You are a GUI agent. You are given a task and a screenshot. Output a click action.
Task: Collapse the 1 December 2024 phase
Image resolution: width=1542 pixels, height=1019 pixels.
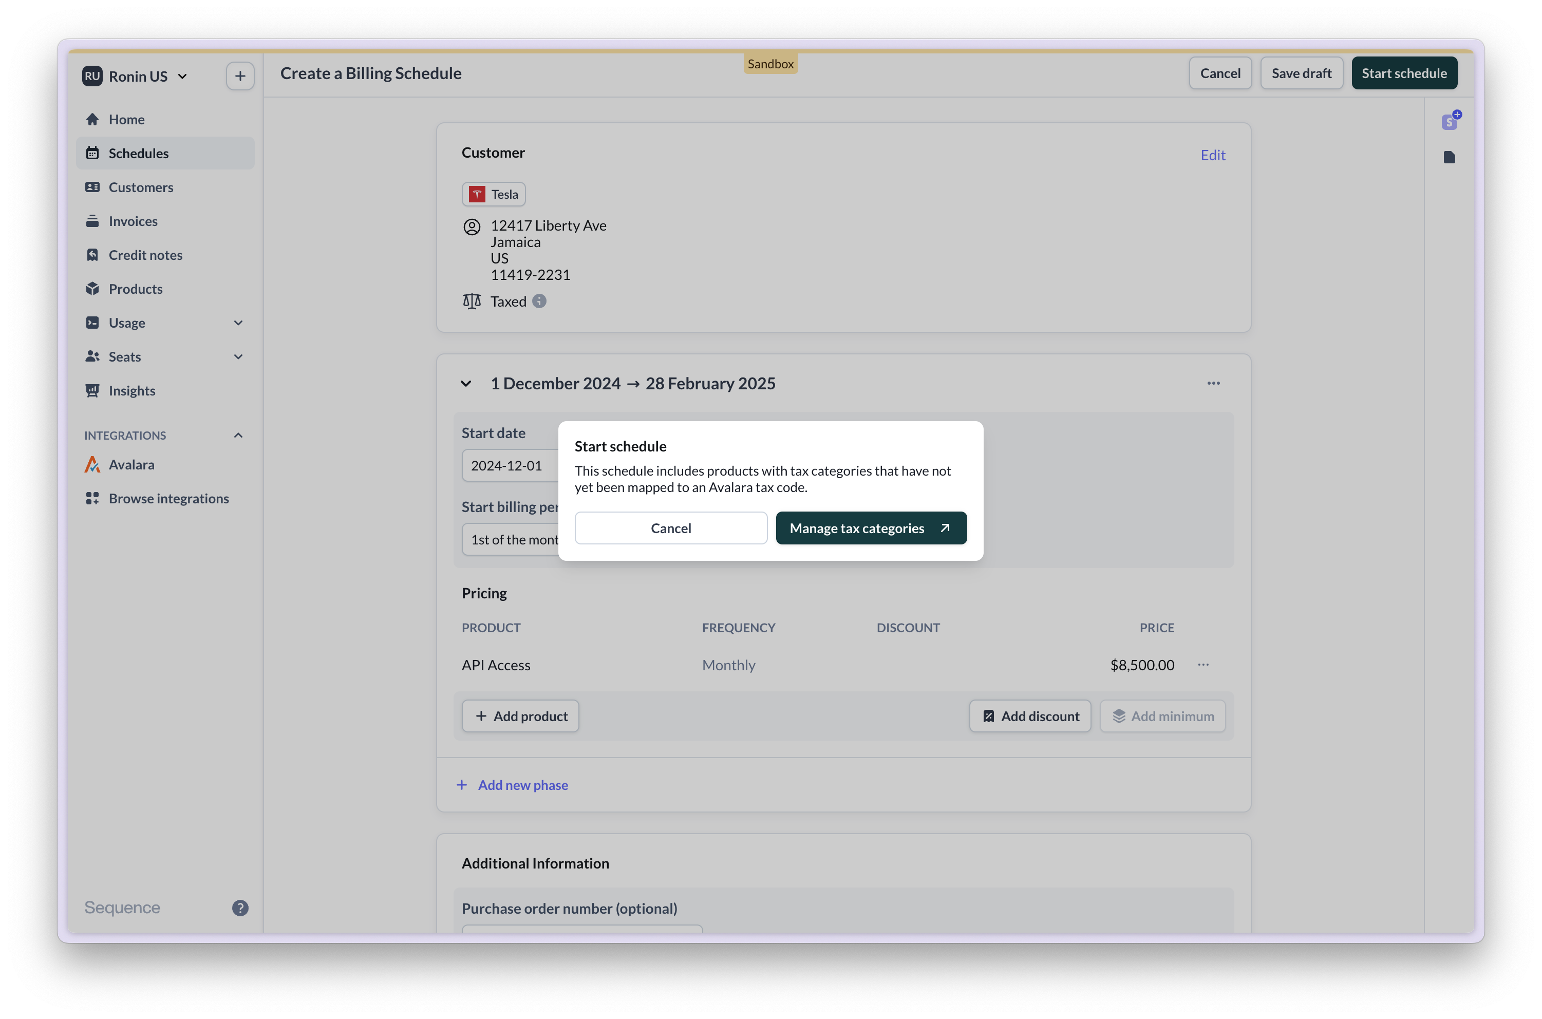466,384
